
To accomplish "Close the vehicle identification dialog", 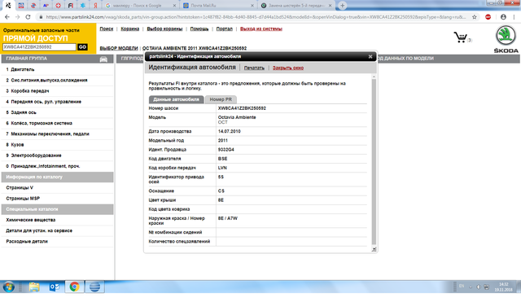I will [370, 56].
